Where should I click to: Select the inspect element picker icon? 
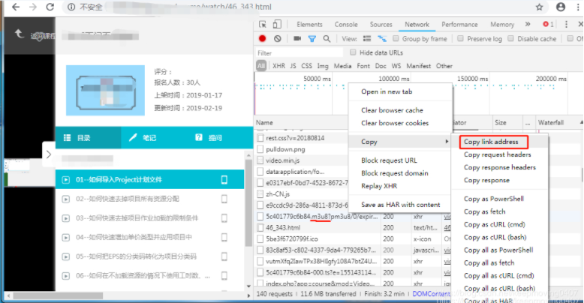[263, 24]
